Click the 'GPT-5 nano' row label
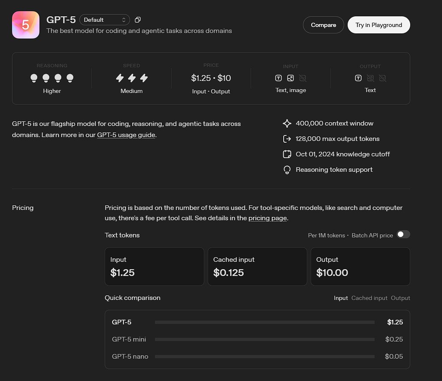The image size is (442, 381). [x=130, y=357]
